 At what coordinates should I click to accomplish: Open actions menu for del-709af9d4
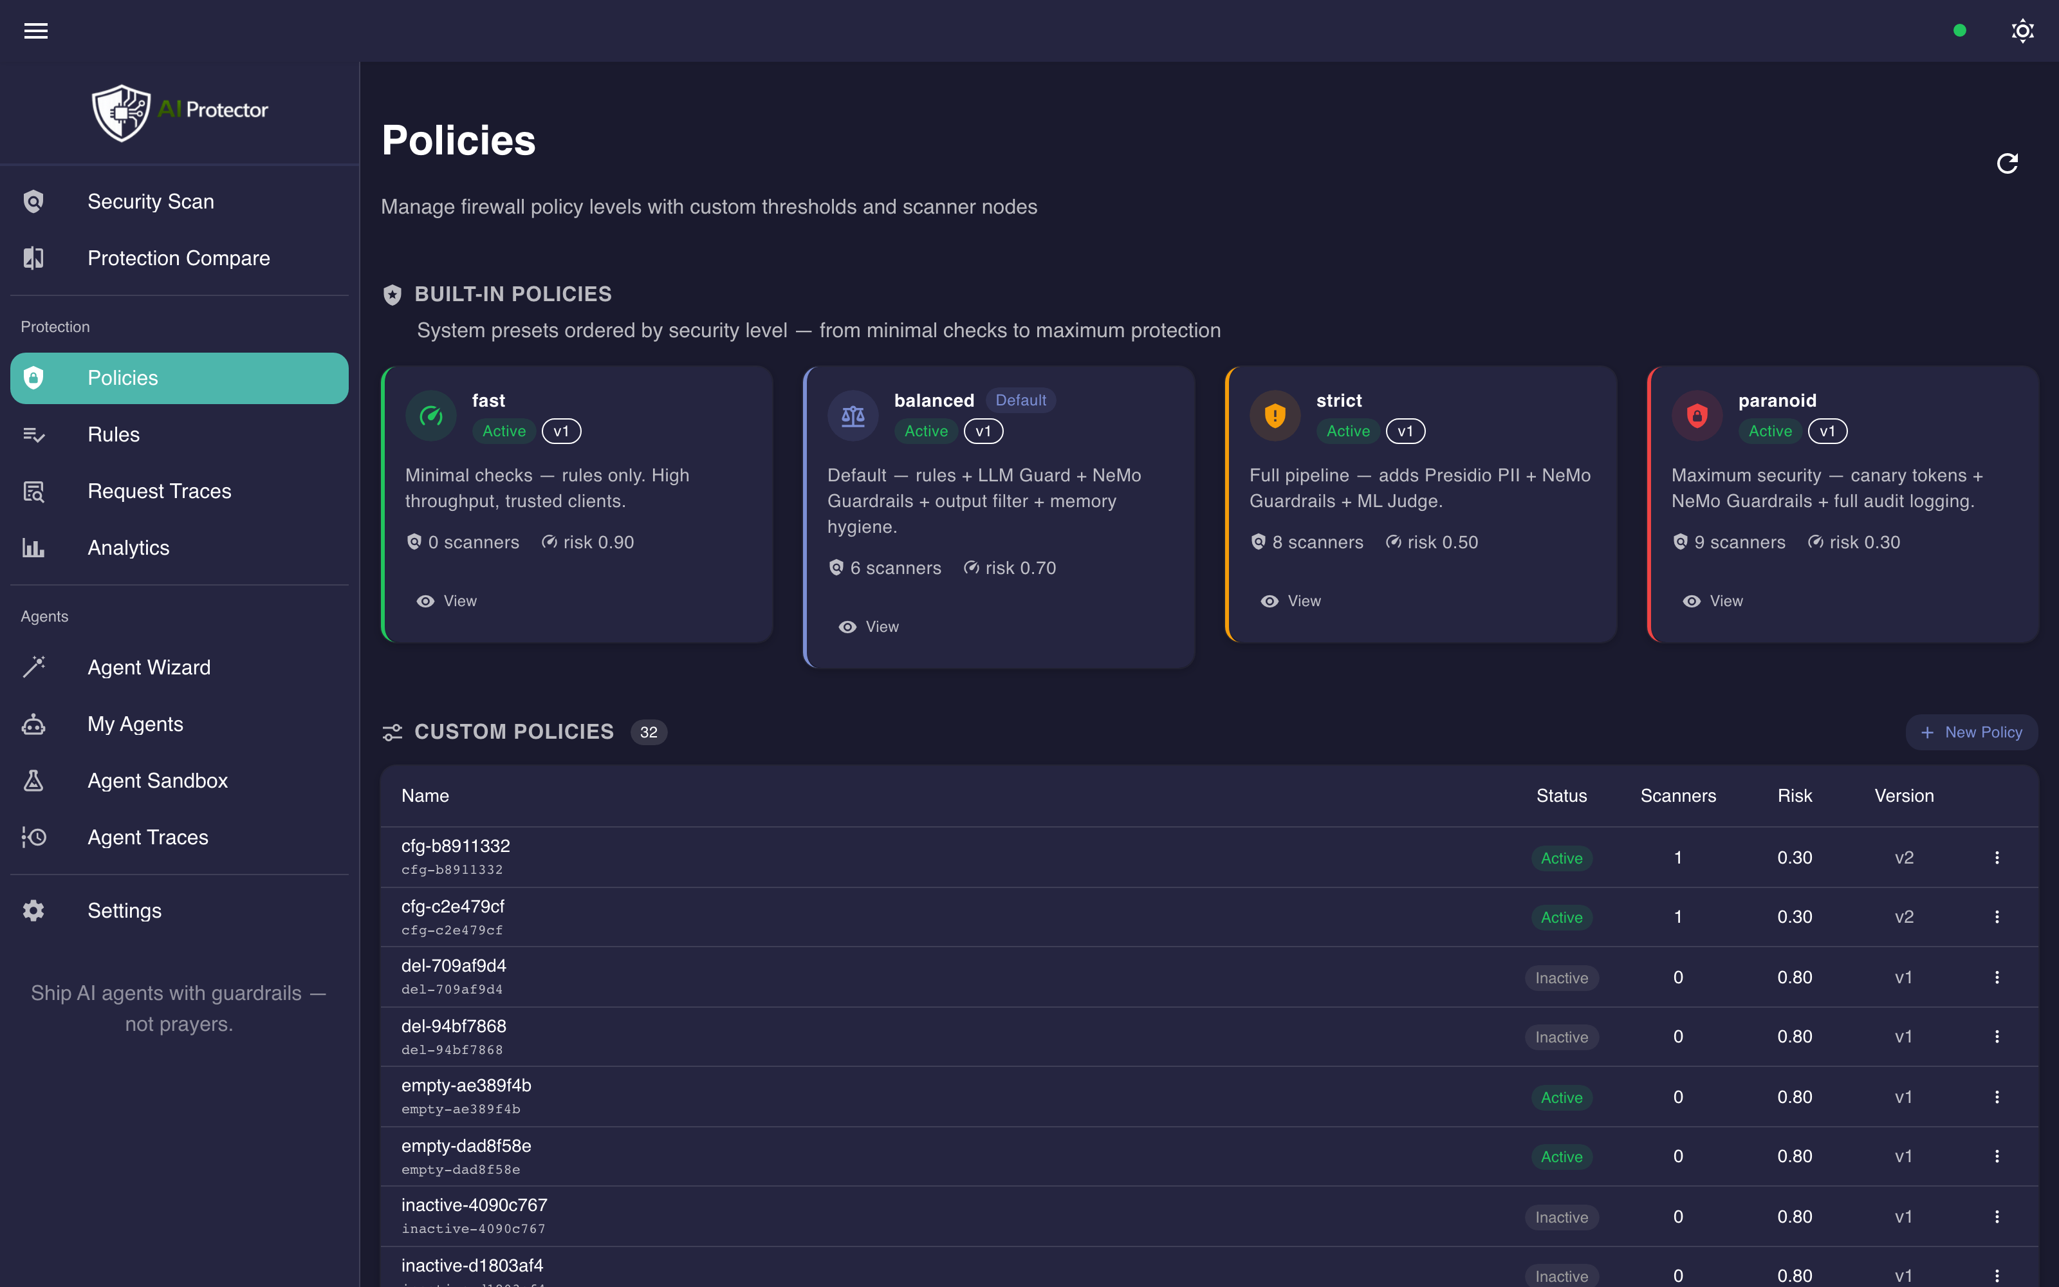1997,977
